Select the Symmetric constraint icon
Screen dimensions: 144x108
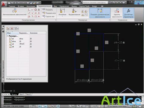pyautogui.click(x=36, y=16)
